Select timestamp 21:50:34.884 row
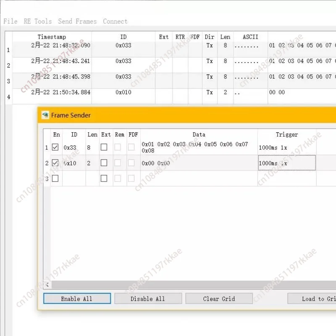The image size is (336, 336). click(x=61, y=92)
